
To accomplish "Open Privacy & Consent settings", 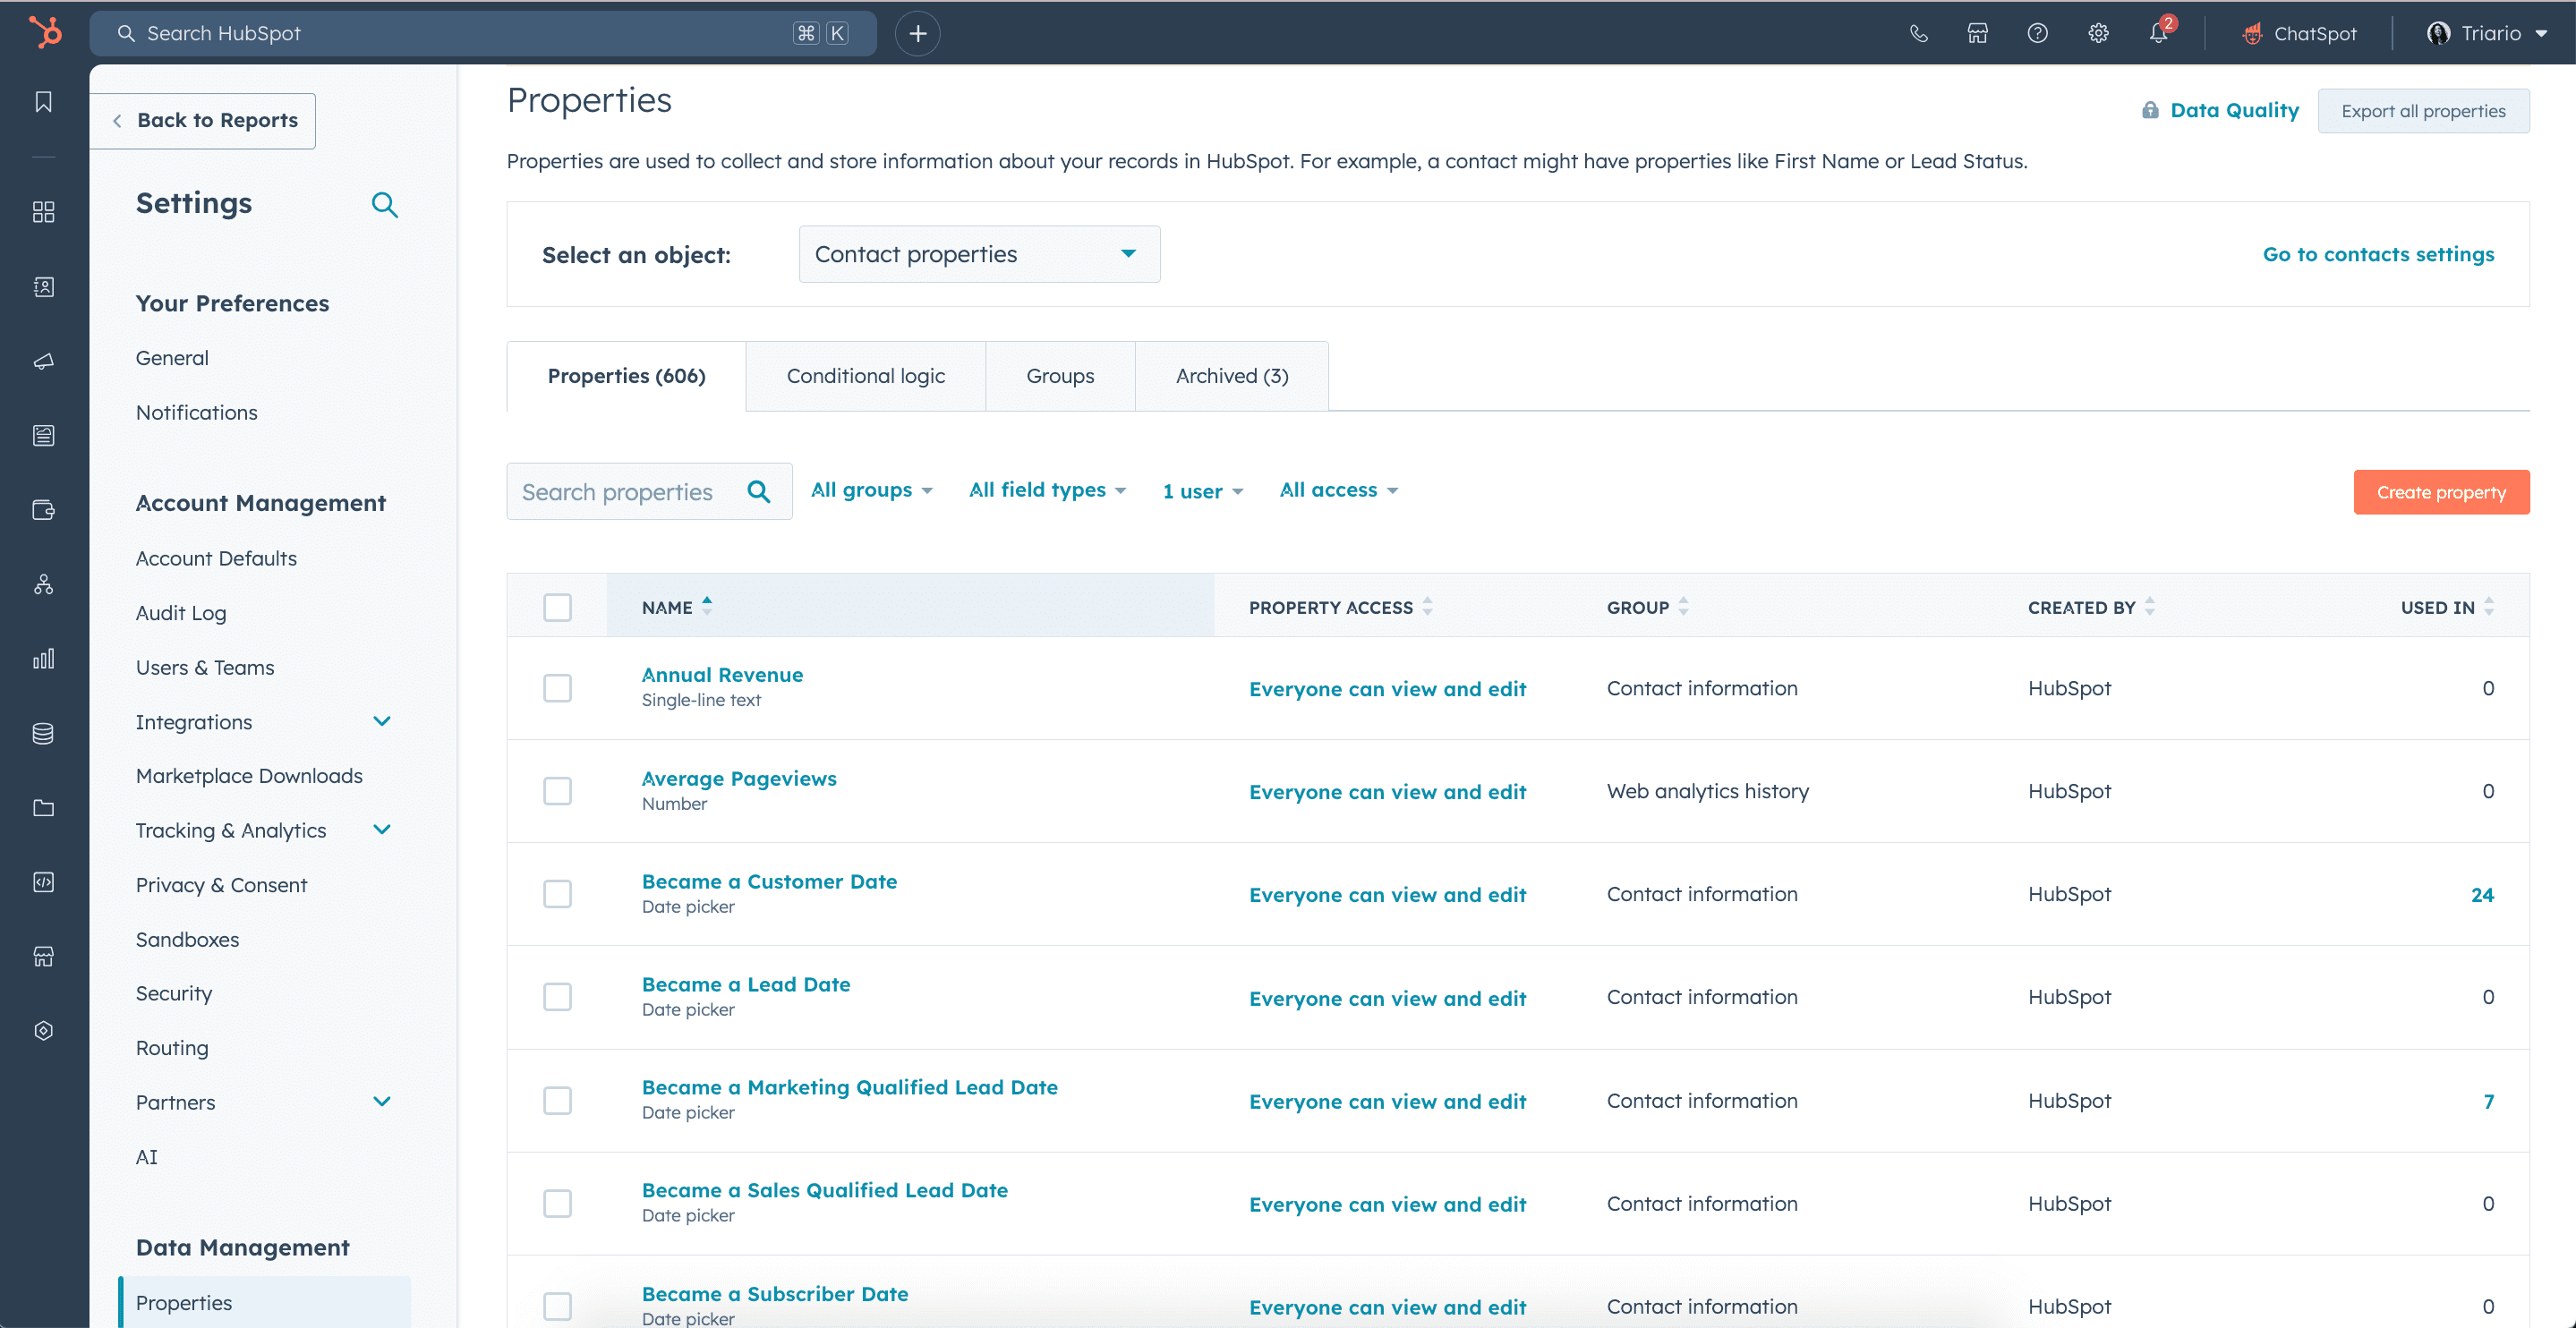I will click(221, 885).
